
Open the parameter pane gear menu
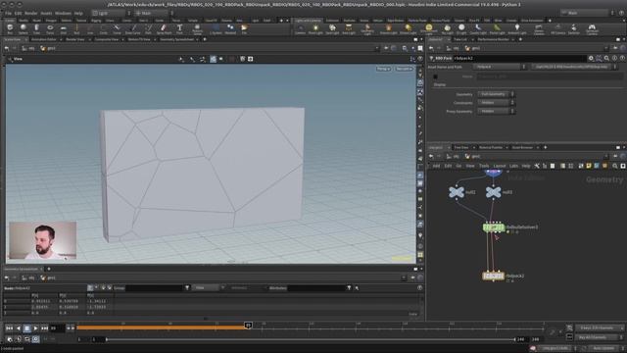tap(591, 58)
